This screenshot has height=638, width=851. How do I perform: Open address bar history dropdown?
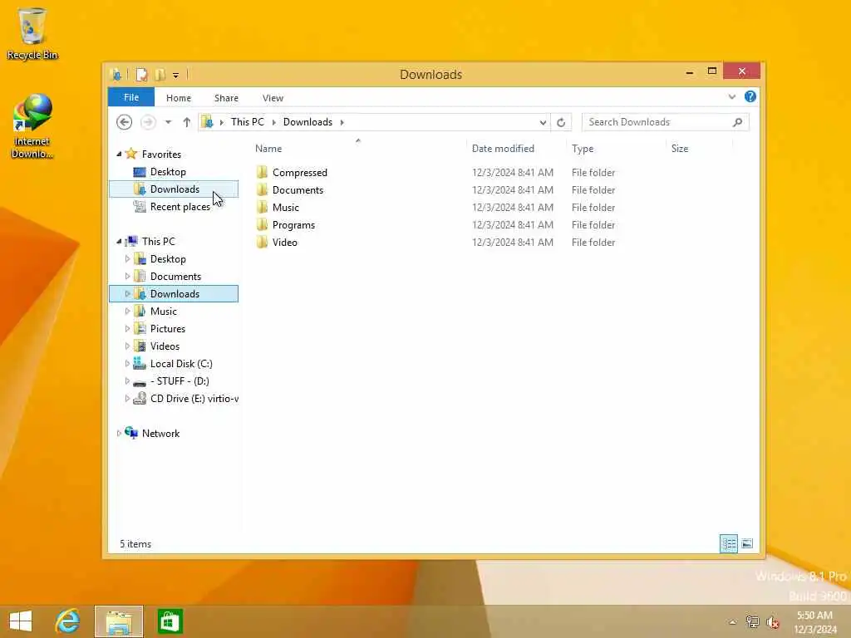point(542,123)
